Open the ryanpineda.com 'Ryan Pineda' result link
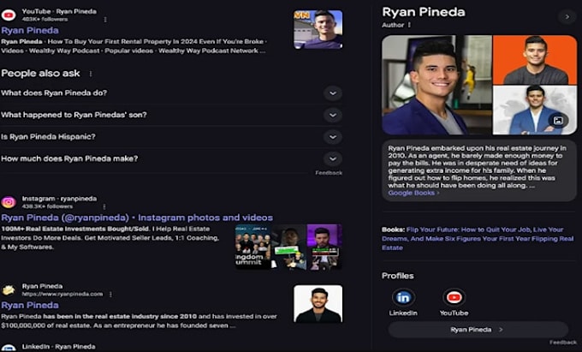The width and height of the screenshot is (582, 352). coord(30,305)
